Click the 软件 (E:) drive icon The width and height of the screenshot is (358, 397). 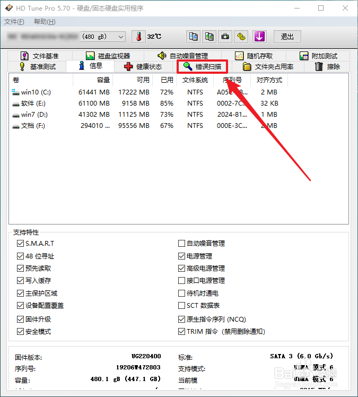(x=16, y=104)
